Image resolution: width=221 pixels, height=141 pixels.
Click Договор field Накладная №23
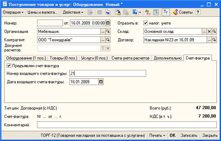point(175,40)
